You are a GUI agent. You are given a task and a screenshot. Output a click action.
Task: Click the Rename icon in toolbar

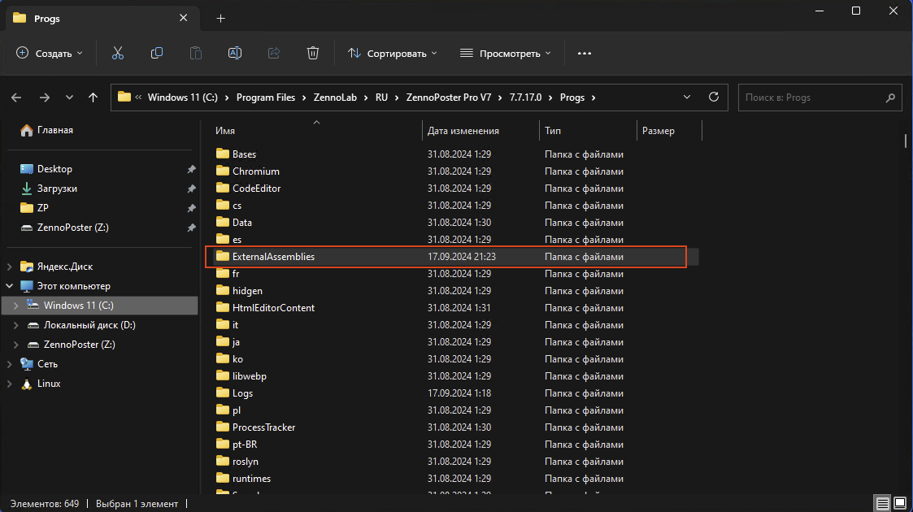235,53
